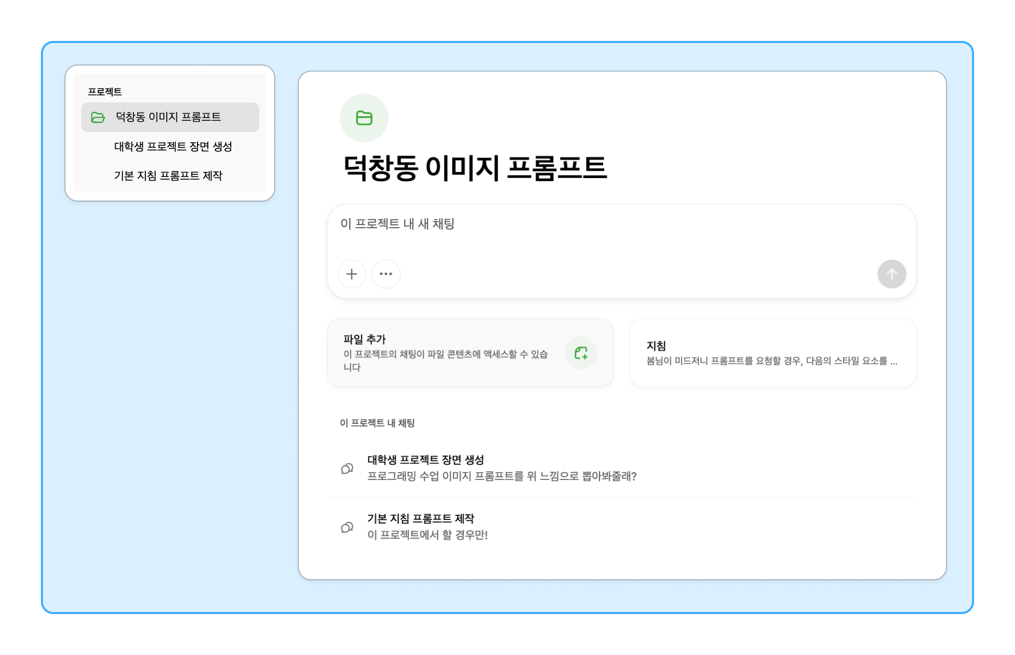Click the 프로젝트 section header

tap(105, 92)
